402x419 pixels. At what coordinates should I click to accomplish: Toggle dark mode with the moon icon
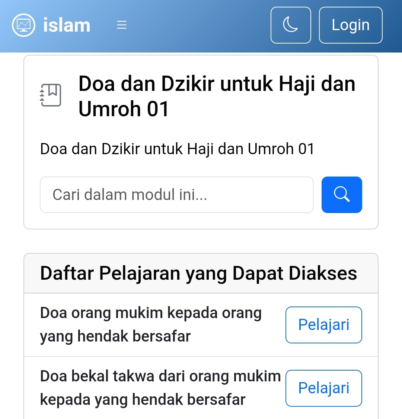(x=291, y=25)
